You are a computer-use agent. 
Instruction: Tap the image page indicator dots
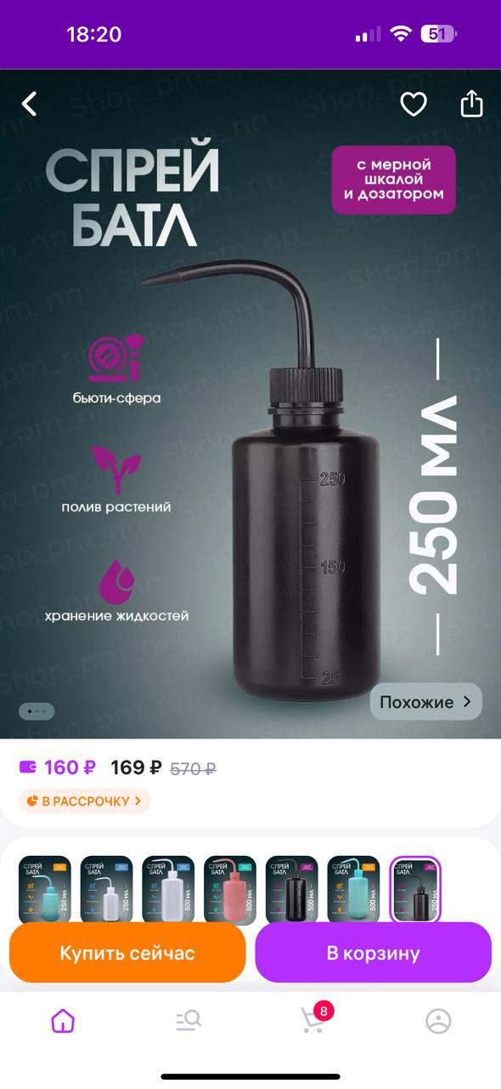[37, 710]
